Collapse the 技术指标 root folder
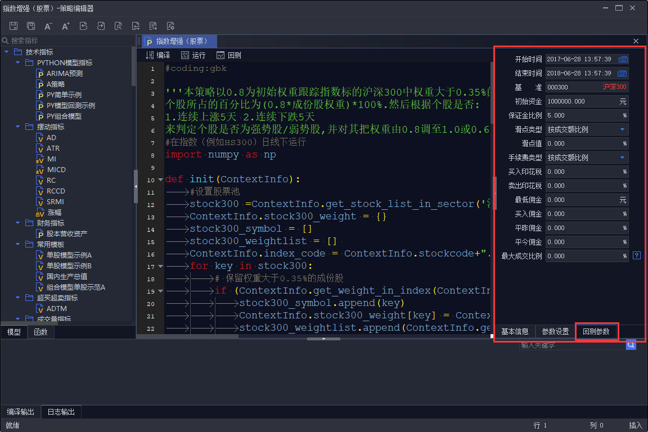The height and width of the screenshot is (432, 648). click(x=7, y=52)
